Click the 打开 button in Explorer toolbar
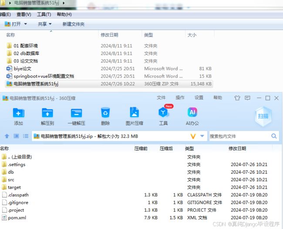The height and width of the screenshot is (229, 283). (13, 24)
